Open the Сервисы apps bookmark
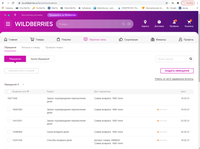This screenshot has width=200, height=149. coord(7,8)
